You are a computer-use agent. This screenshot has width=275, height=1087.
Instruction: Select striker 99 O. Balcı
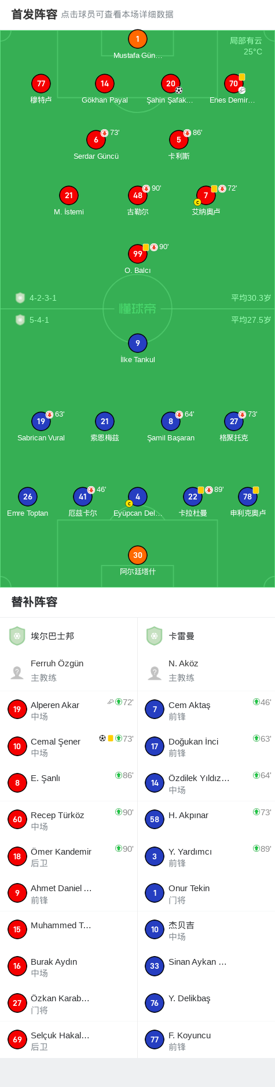(x=138, y=259)
